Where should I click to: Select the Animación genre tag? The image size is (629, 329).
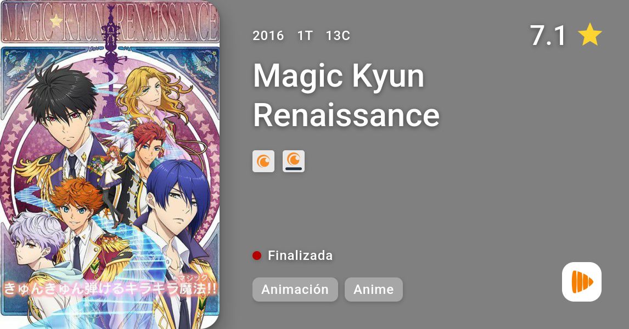point(295,290)
